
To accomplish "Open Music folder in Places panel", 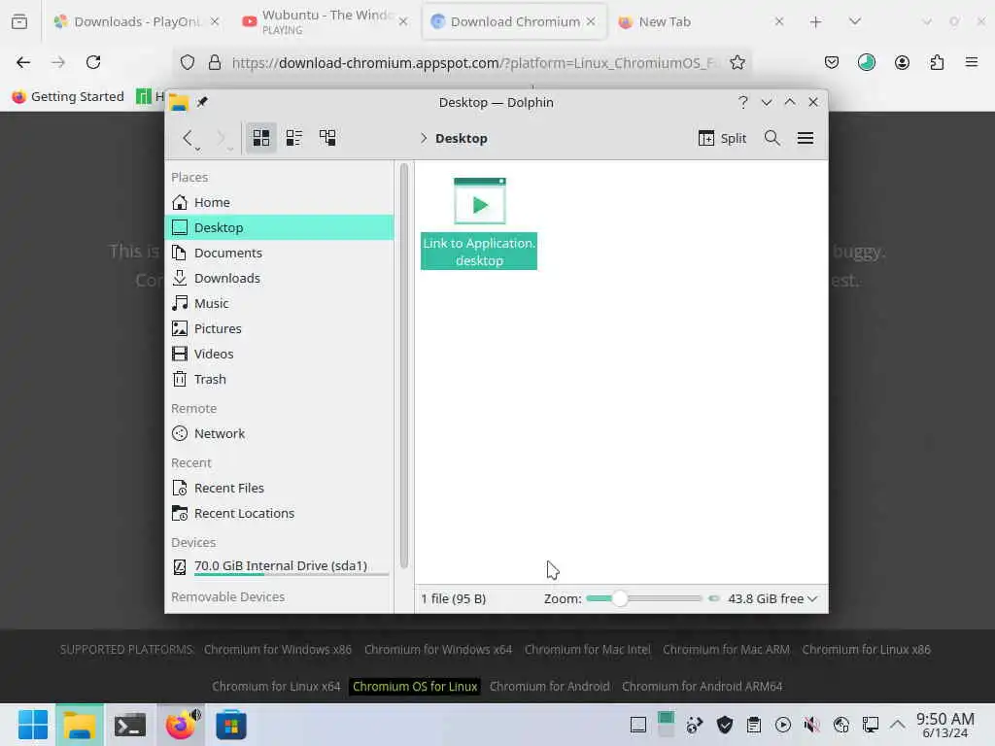I will (x=279, y=303).
